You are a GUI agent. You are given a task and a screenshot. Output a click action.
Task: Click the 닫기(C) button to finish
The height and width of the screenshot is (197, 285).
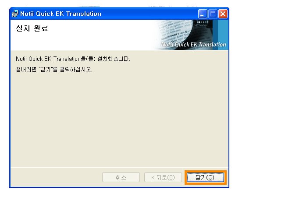[x=205, y=177]
